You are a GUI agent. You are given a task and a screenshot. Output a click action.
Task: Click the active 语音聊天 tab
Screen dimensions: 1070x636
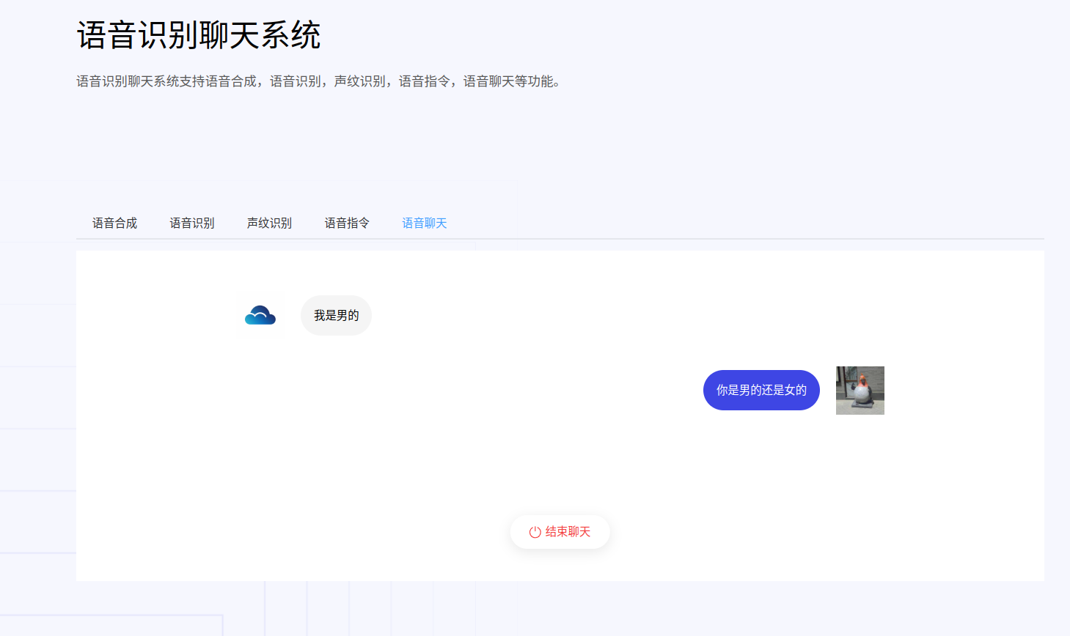(x=424, y=223)
